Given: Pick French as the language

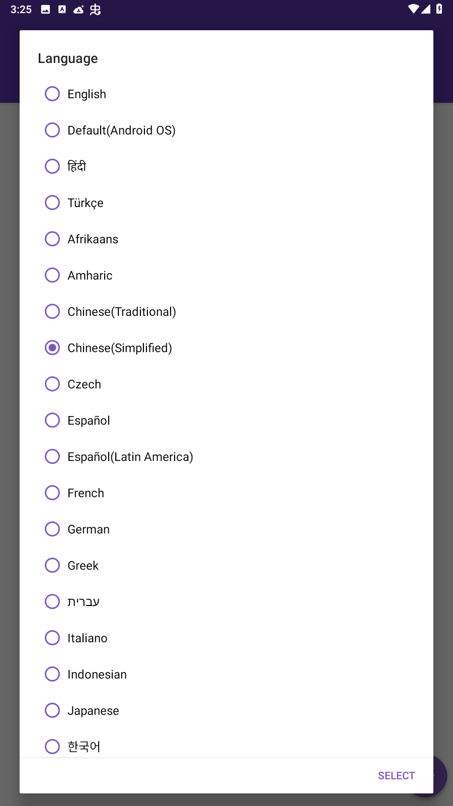Looking at the screenshot, I should point(226,493).
